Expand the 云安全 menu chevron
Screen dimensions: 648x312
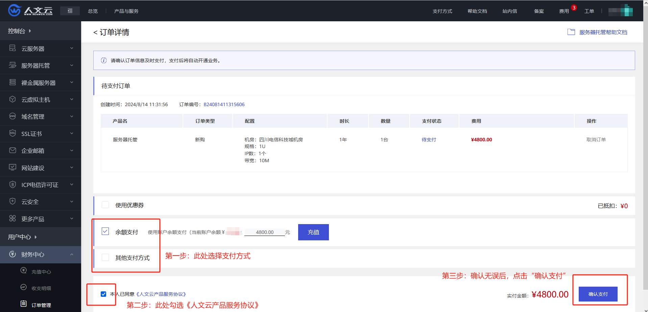[72, 202]
